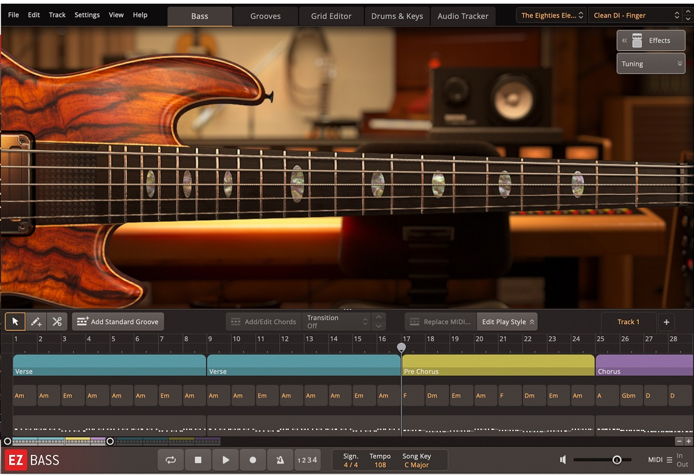The width and height of the screenshot is (694, 475).
Task: Toggle the 1234 count-in
Action: point(307,460)
